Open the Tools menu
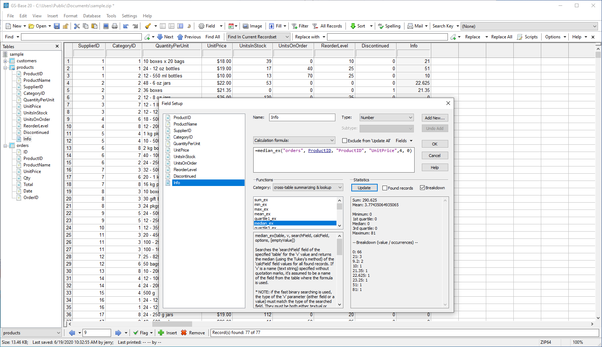Image resolution: width=602 pixels, height=347 pixels. pos(111,16)
